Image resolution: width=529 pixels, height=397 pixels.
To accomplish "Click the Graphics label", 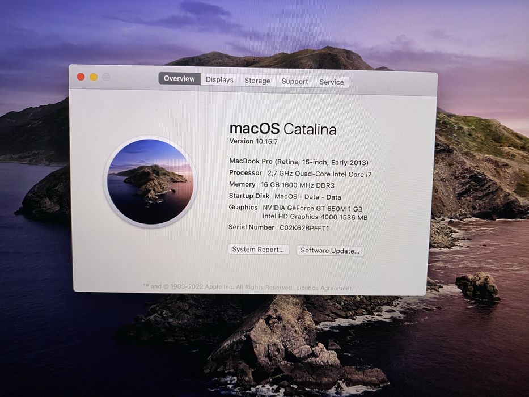I will coord(243,207).
